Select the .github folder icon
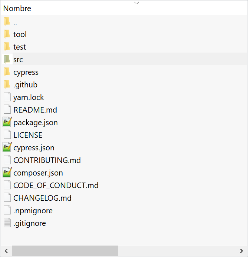248x257 pixels. (x=7, y=84)
